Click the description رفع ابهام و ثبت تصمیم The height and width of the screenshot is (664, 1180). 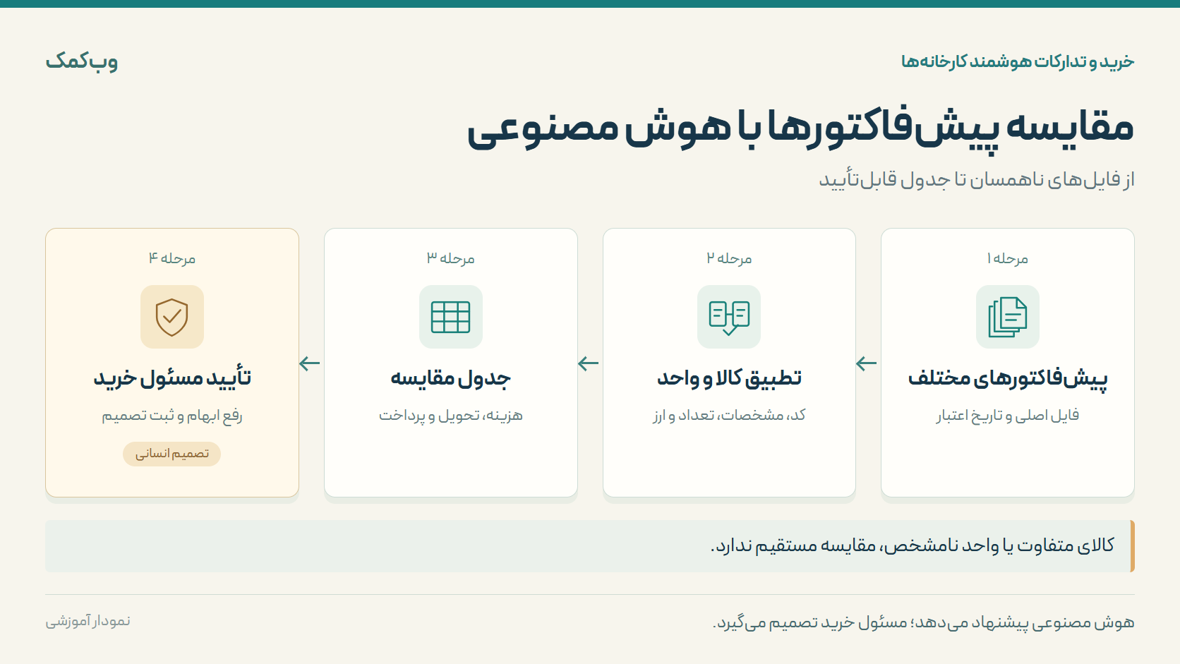point(171,416)
